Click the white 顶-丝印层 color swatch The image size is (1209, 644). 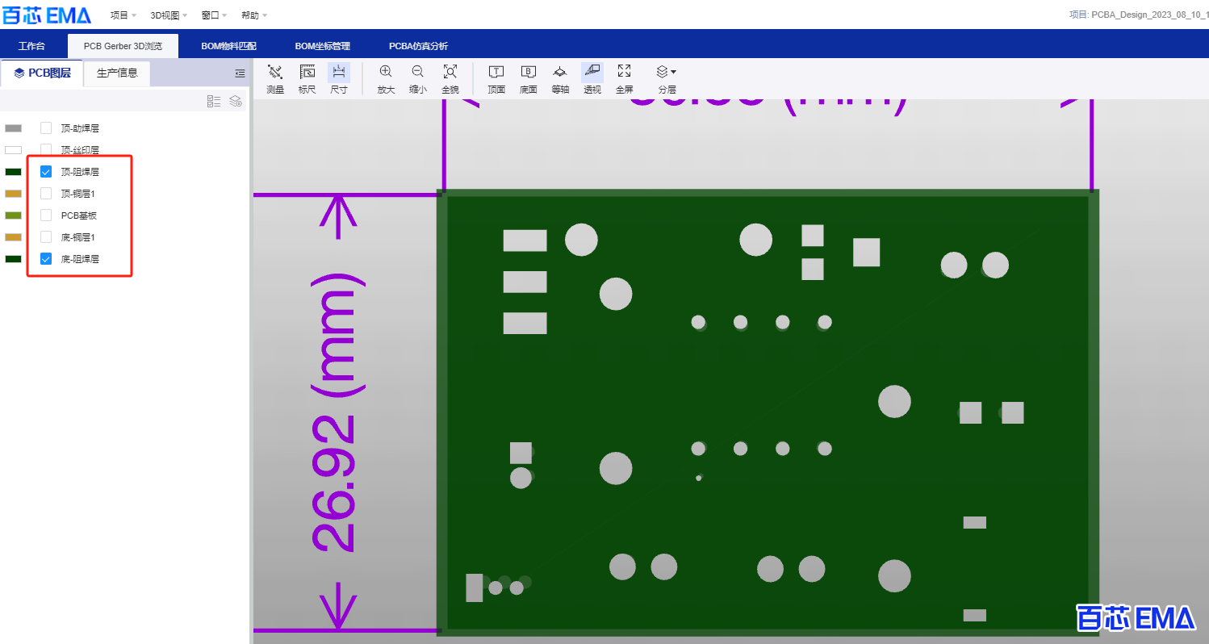pyautogui.click(x=13, y=150)
